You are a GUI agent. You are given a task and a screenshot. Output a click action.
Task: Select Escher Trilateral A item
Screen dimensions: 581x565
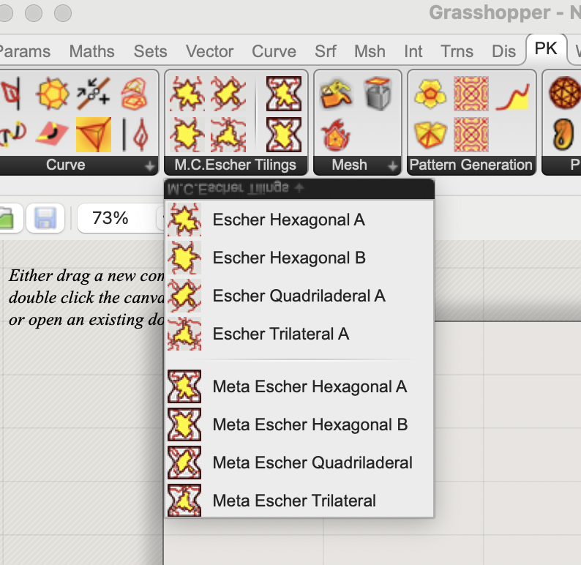pyautogui.click(x=280, y=334)
